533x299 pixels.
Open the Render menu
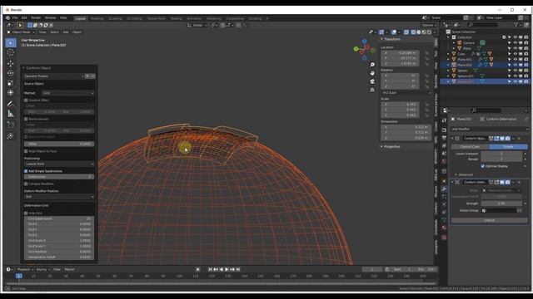point(36,18)
